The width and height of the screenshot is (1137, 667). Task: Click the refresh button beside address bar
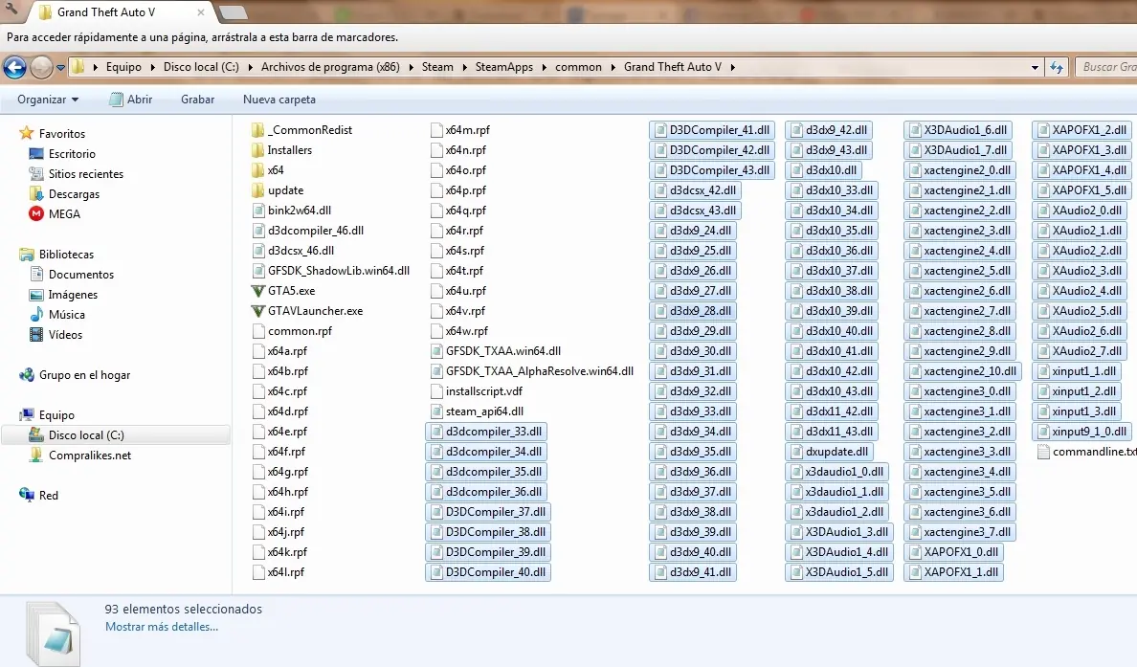pyautogui.click(x=1057, y=67)
